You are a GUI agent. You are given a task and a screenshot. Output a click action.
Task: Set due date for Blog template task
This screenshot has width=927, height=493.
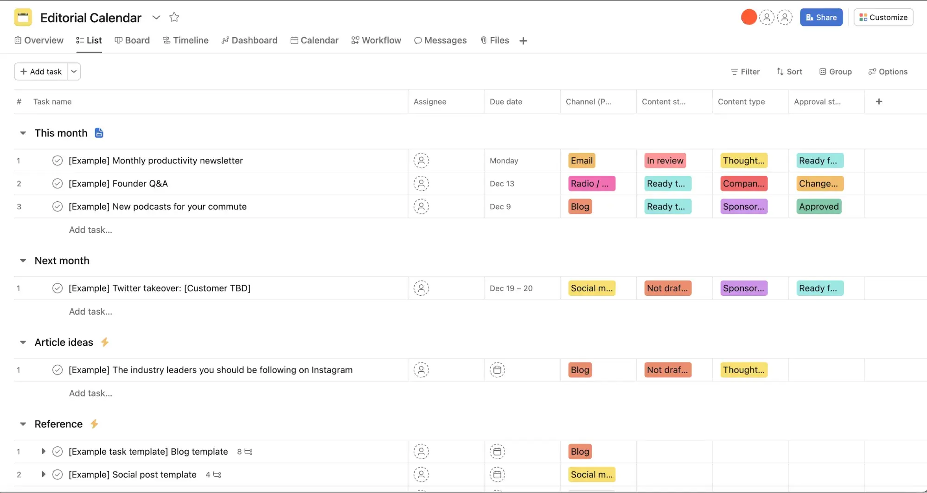point(497,451)
